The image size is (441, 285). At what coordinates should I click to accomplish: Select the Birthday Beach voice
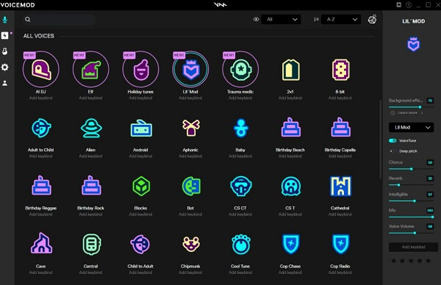(290, 127)
